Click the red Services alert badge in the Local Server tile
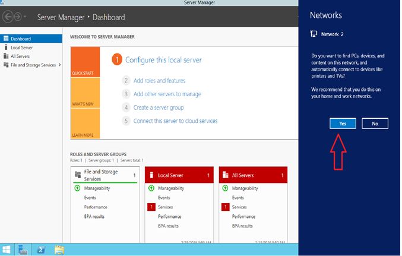 pos(151,207)
